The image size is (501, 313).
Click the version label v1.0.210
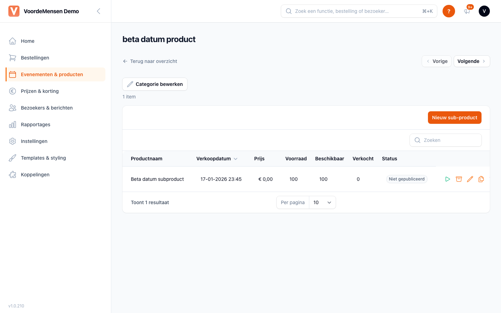(x=16, y=306)
